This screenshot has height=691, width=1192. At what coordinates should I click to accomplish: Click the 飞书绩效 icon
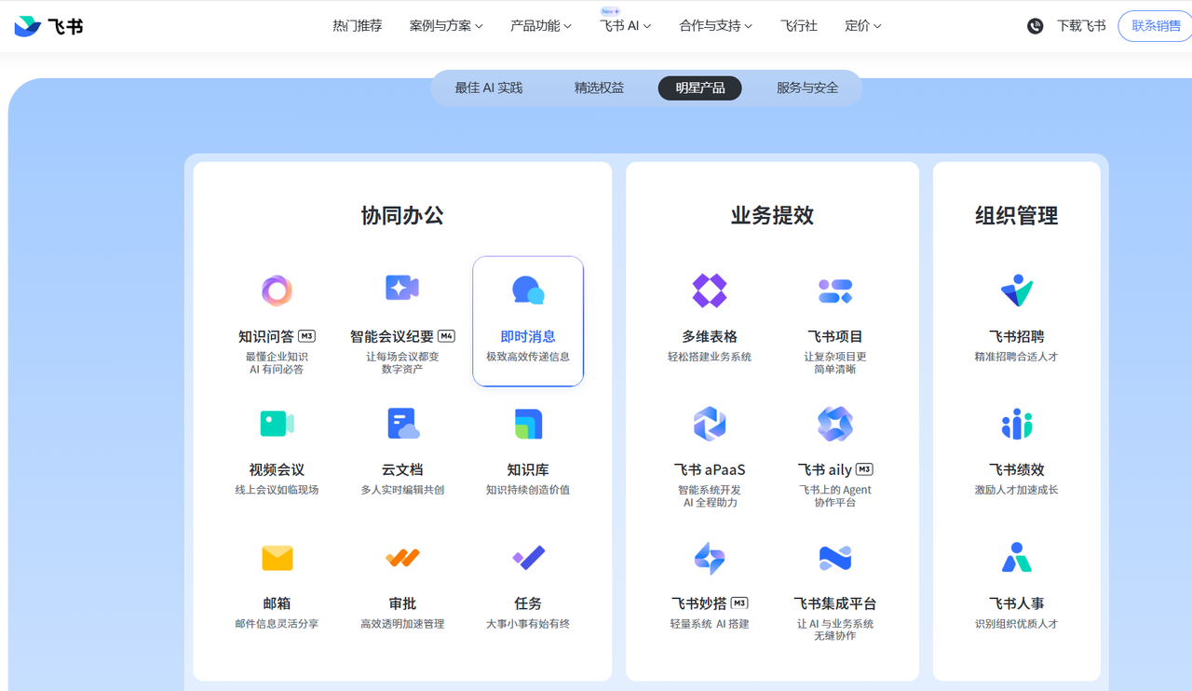click(1017, 424)
